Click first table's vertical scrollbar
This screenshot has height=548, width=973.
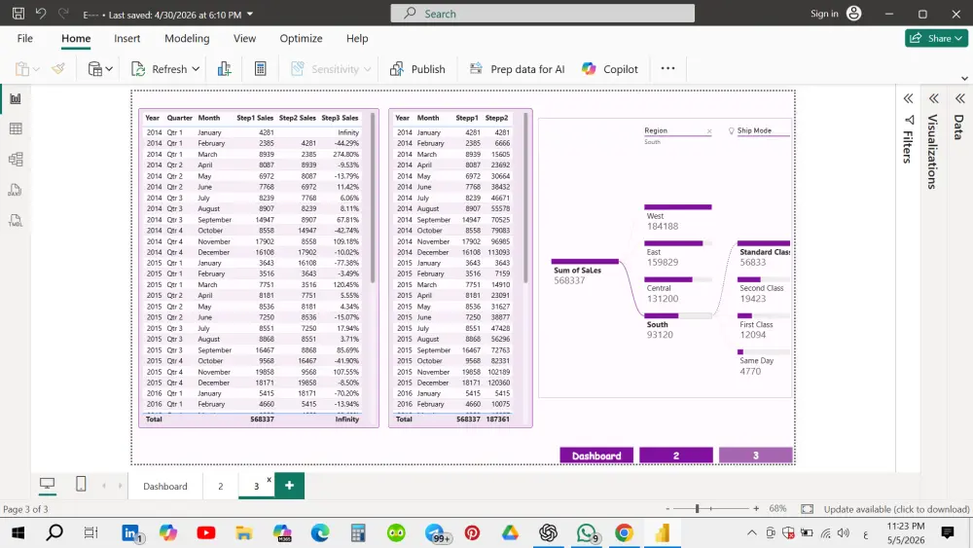click(x=373, y=198)
